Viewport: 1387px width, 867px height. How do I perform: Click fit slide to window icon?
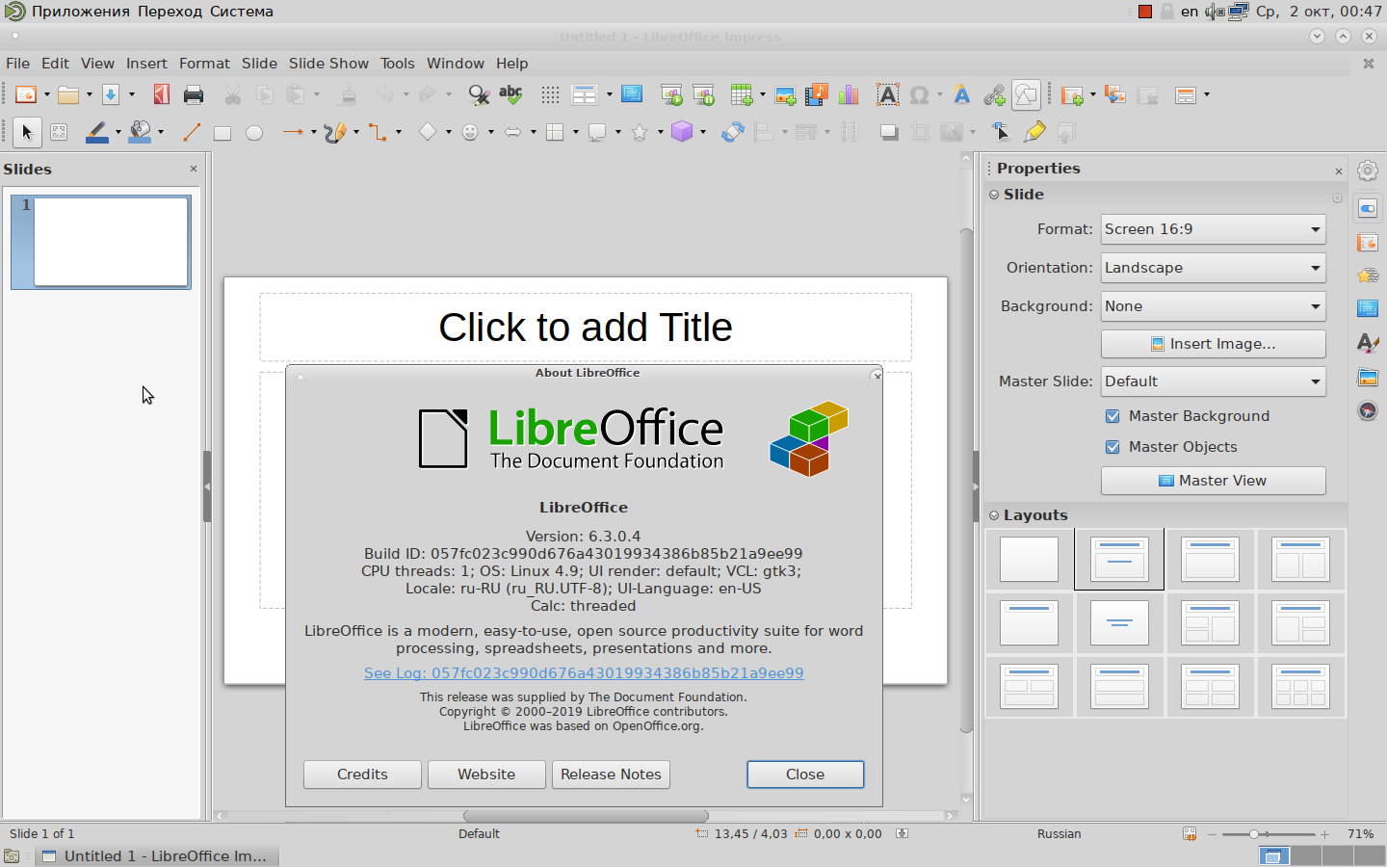click(1190, 834)
